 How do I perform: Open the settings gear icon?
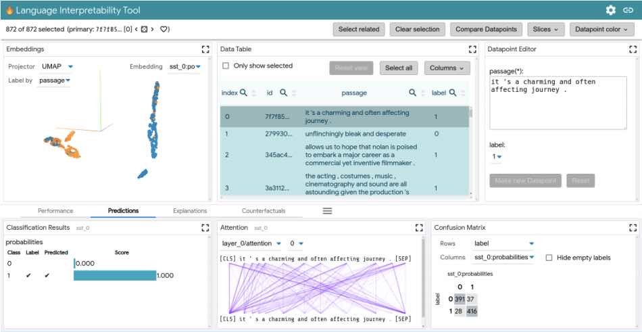pos(610,10)
